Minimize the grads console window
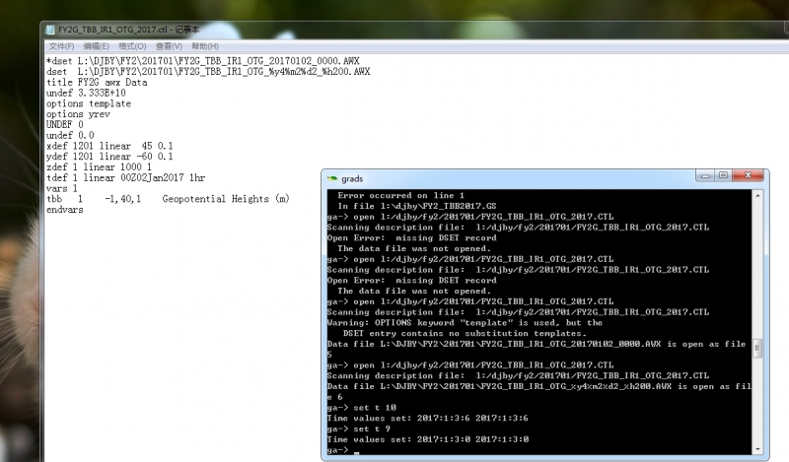Image resolution: width=789 pixels, height=462 pixels. (x=702, y=176)
